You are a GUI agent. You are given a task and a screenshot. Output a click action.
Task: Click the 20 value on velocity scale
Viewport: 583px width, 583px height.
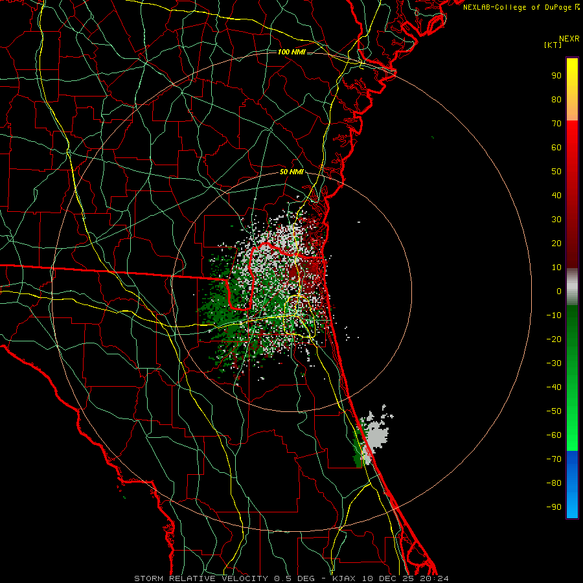tap(556, 244)
